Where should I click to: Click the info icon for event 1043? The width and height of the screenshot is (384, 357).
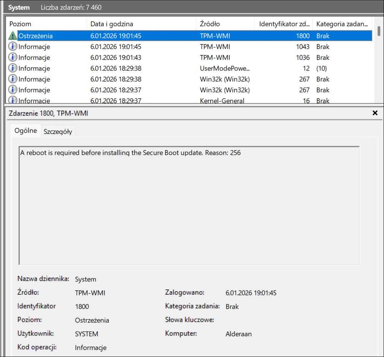click(13, 47)
